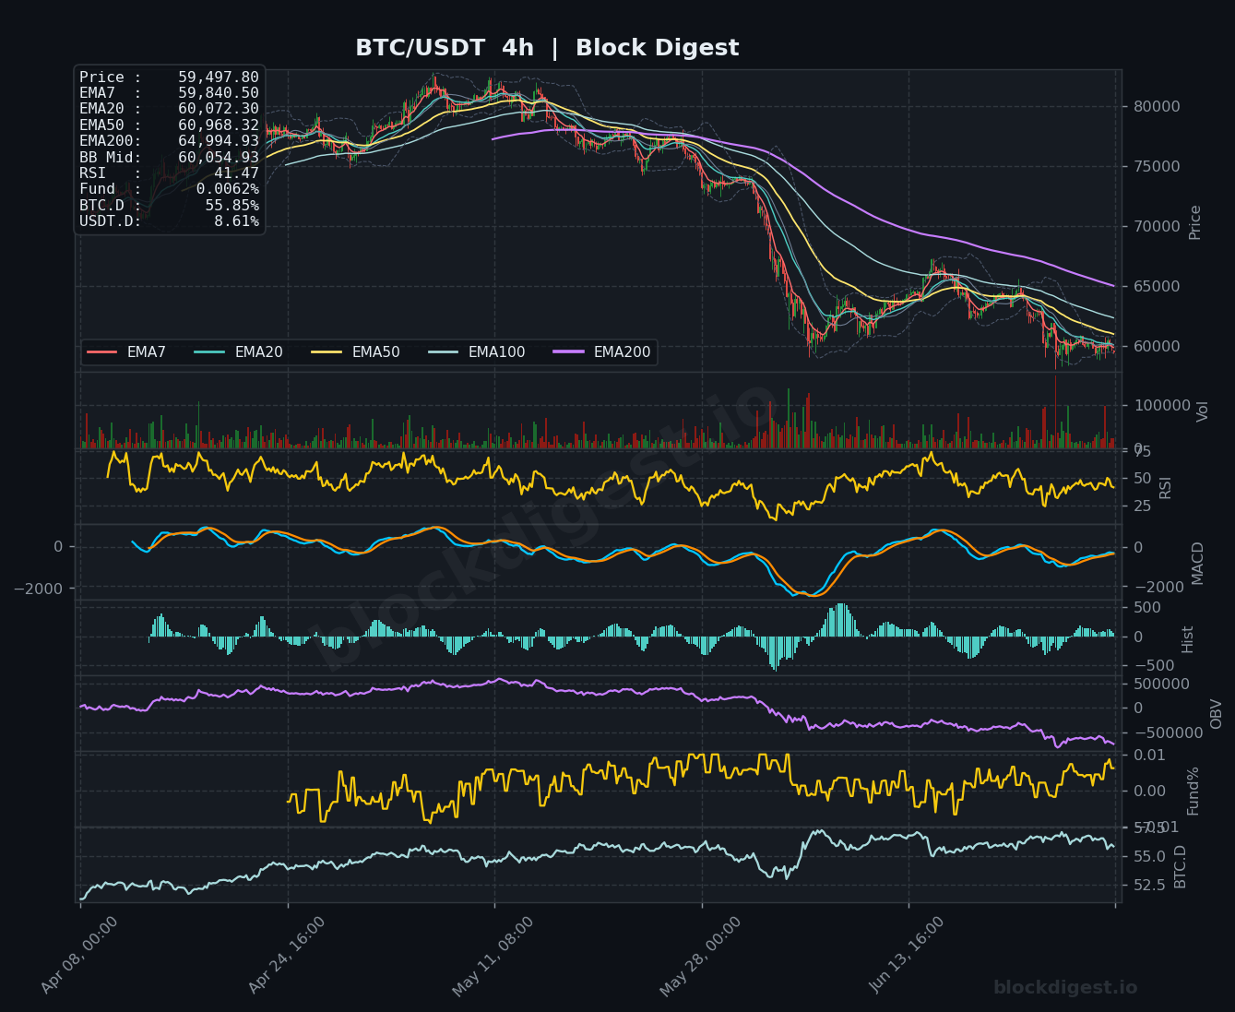This screenshot has width=1235, height=1012.
Task: Click the EMA200 legend entry
Action: click(602, 352)
